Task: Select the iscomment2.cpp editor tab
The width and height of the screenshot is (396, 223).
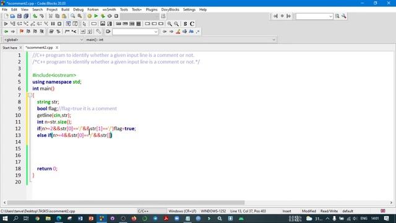Action: point(39,48)
